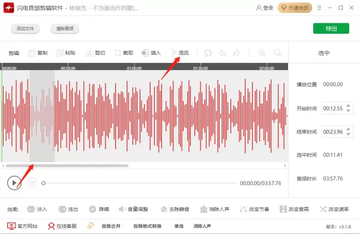
Task: Decrease the start time value
Action: [348, 111]
